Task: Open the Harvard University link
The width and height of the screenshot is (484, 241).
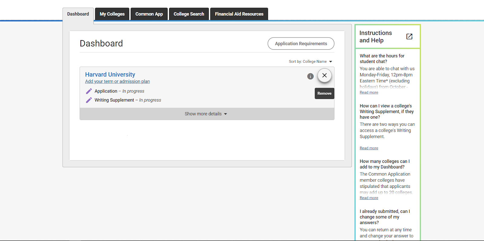Action: coord(110,75)
